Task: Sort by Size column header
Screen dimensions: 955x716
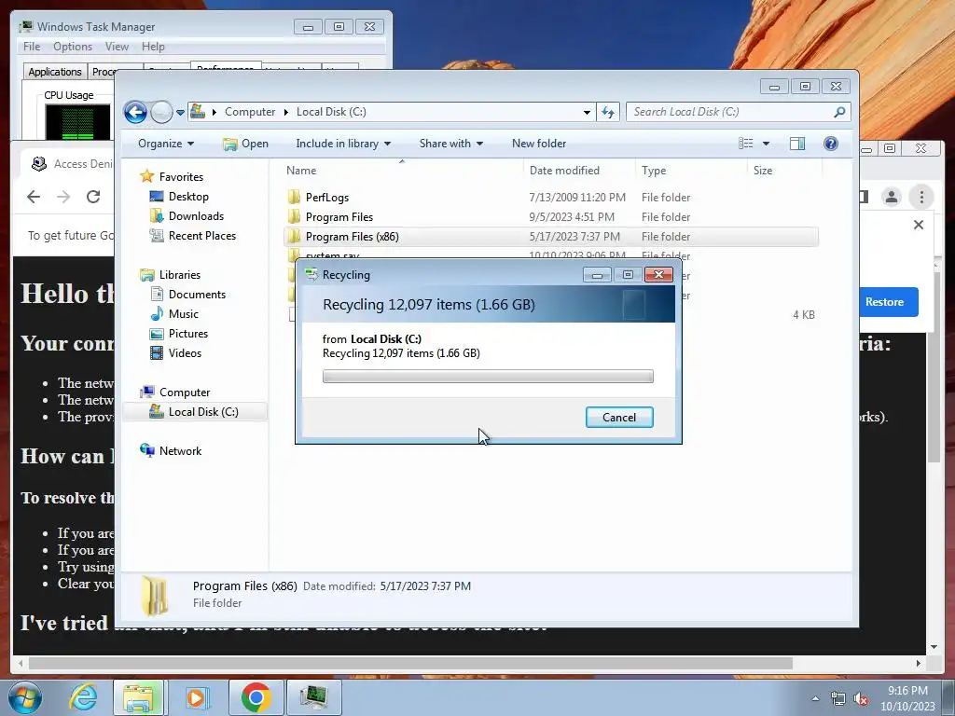Action: pos(763,171)
